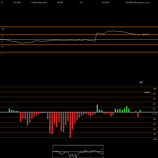This screenshot has width=158, height=158.
Task: Click the end of the RSI line
Action: tap(140, 35)
